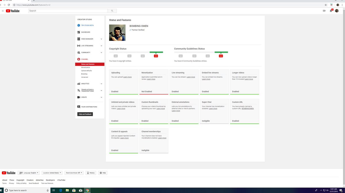
Task: Open the Location: United States dropdown
Action: pyautogui.click(x=52, y=173)
